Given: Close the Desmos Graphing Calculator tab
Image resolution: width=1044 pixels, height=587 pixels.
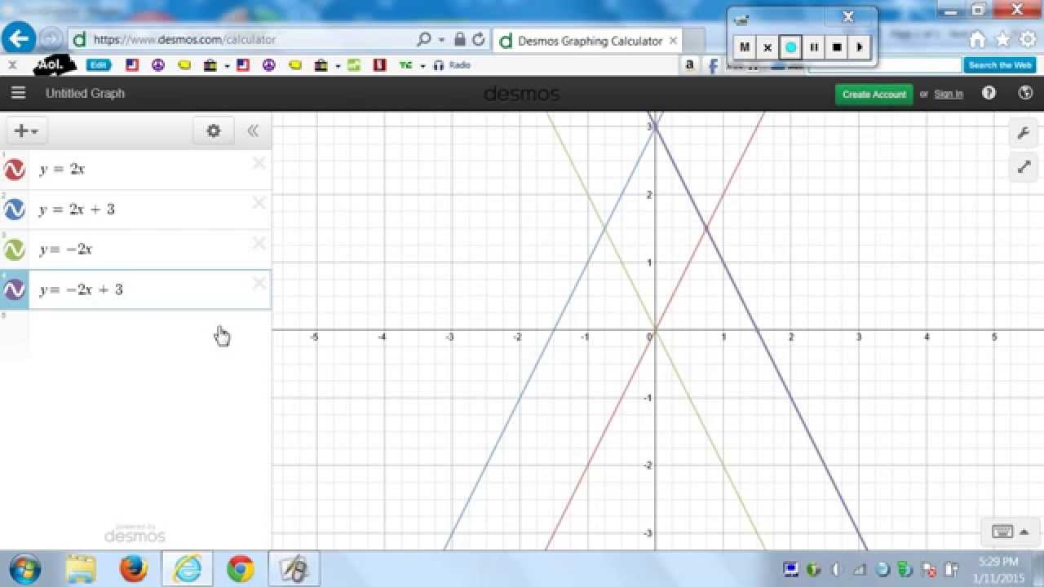Looking at the screenshot, I should 674,40.
